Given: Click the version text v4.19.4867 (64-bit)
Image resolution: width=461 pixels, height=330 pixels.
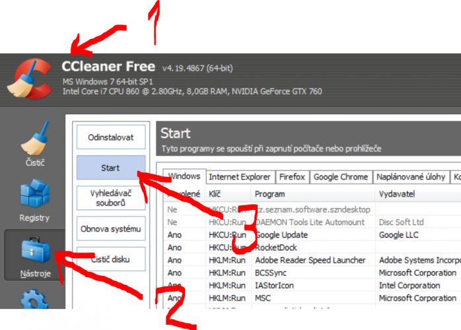Looking at the screenshot, I should click(197, 68).
